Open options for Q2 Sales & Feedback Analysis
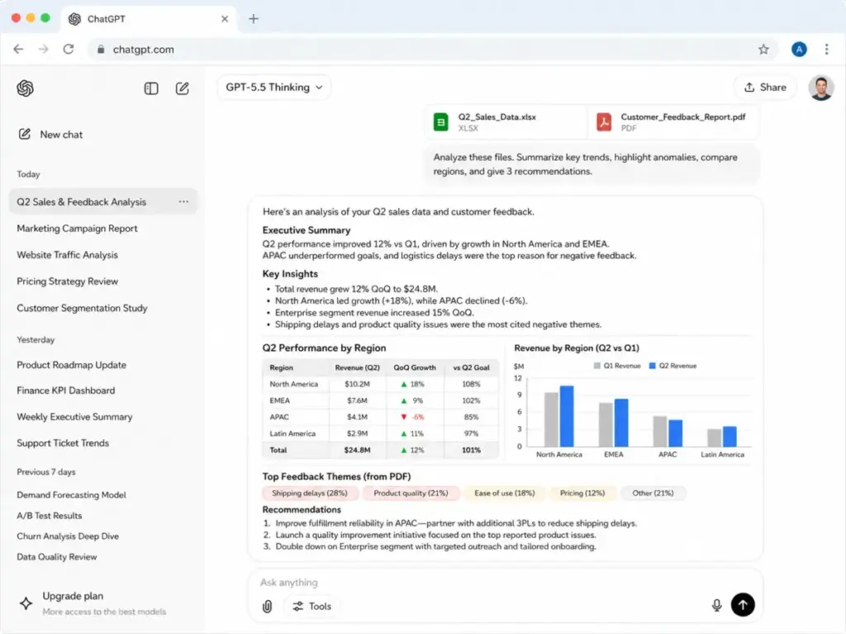 tap(183, 201)
